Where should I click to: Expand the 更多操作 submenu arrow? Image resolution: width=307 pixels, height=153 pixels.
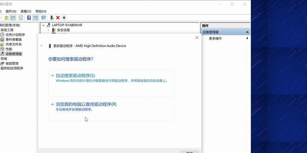(247, 38)
